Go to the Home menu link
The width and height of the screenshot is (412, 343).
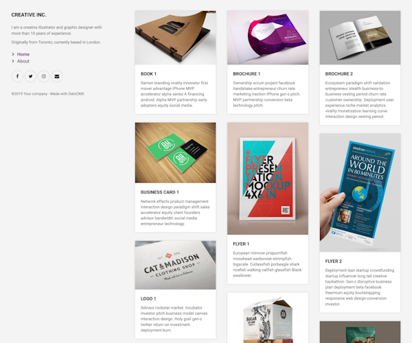click(23, 54)
